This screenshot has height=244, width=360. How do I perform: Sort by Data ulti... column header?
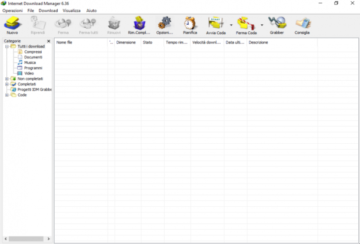tap(235, 42)
